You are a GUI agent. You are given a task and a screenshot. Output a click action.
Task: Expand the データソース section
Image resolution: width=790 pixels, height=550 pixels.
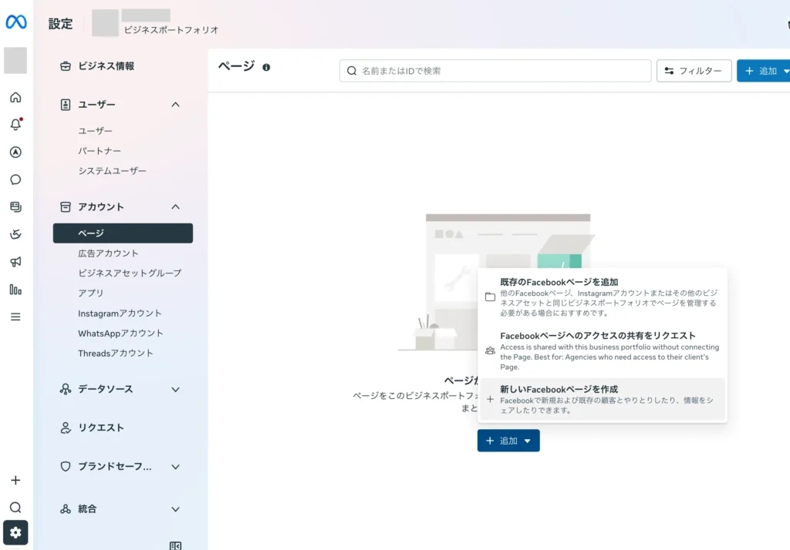175,390
